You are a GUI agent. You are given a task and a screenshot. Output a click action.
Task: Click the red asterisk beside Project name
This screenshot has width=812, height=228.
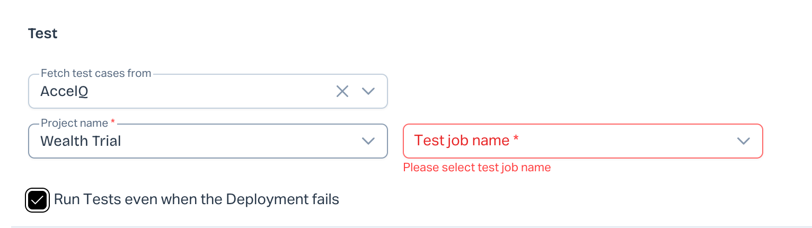113,122
